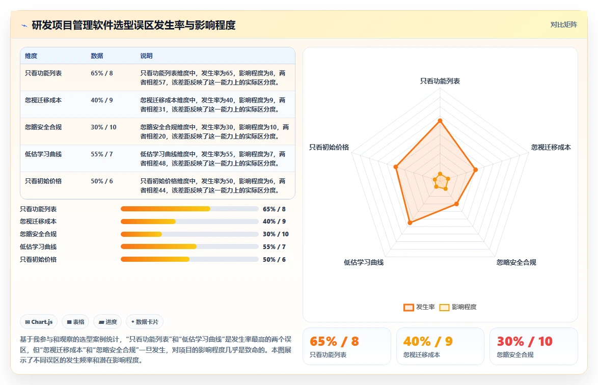Select the 忽视迁移成本 table row name

[43, 100]
